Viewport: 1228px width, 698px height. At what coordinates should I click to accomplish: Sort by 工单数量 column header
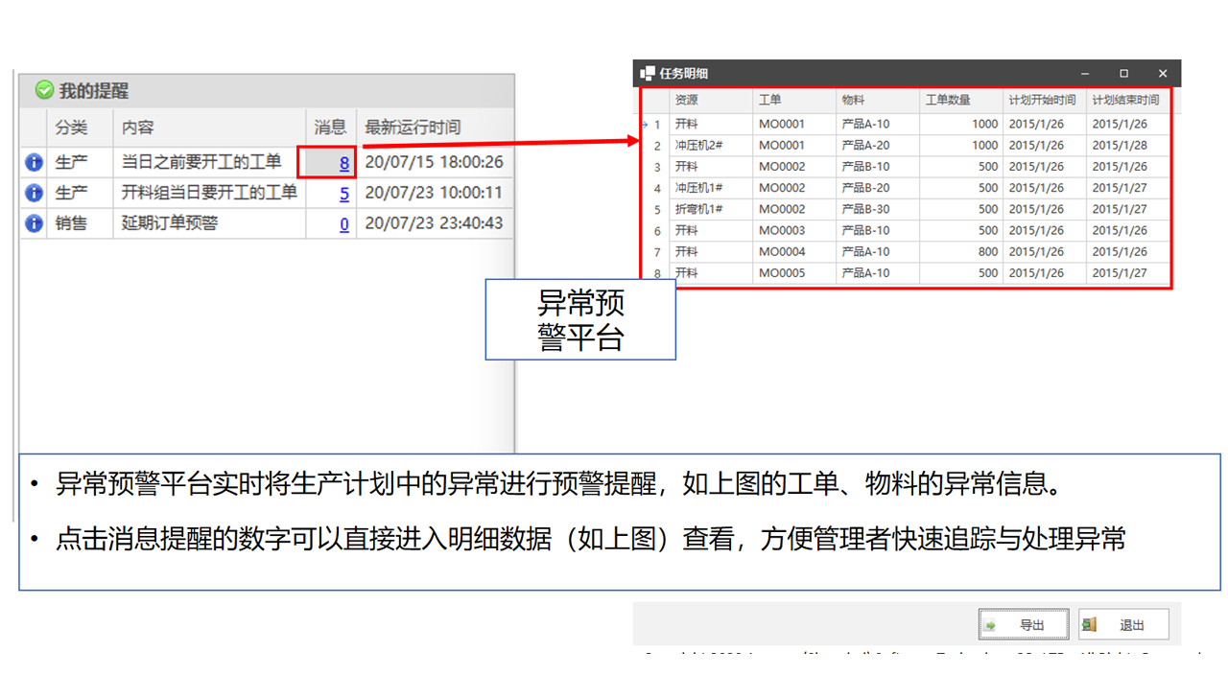click(x=947, y=100)
